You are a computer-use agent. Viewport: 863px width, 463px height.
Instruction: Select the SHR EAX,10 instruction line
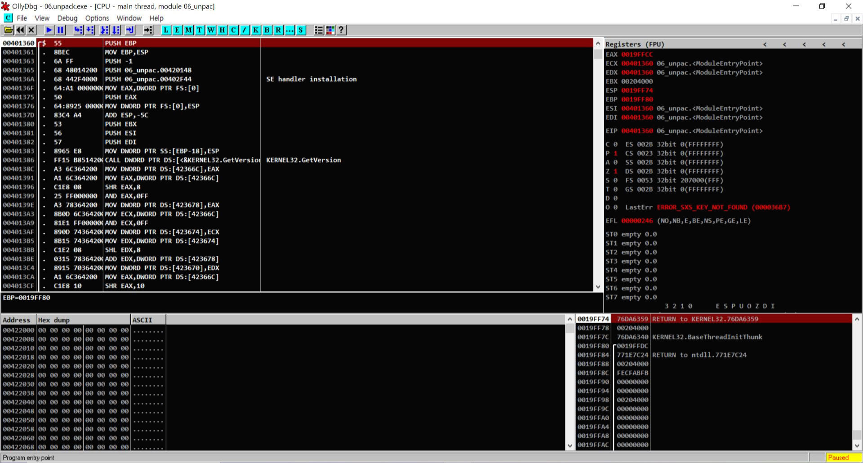coord(297,286)
